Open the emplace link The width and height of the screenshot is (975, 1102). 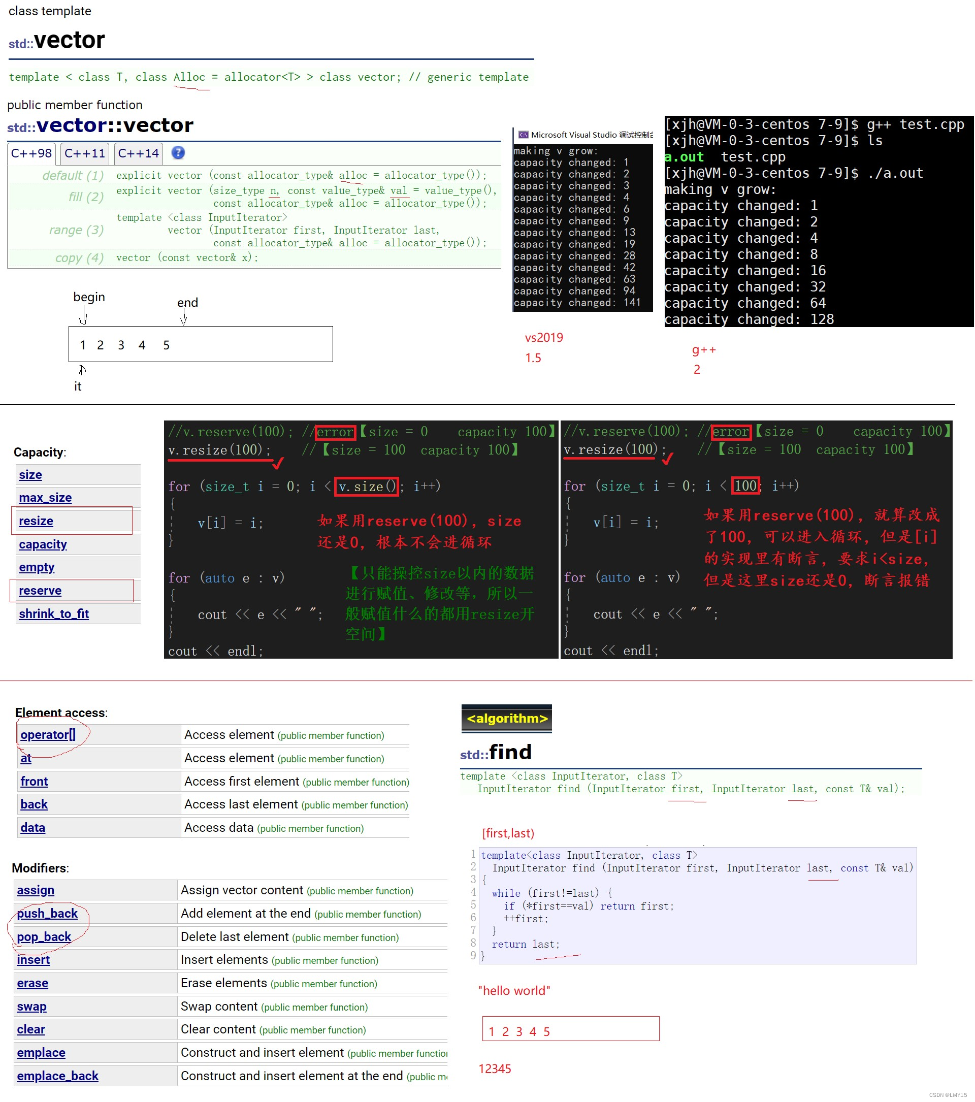pos(41,1052)
